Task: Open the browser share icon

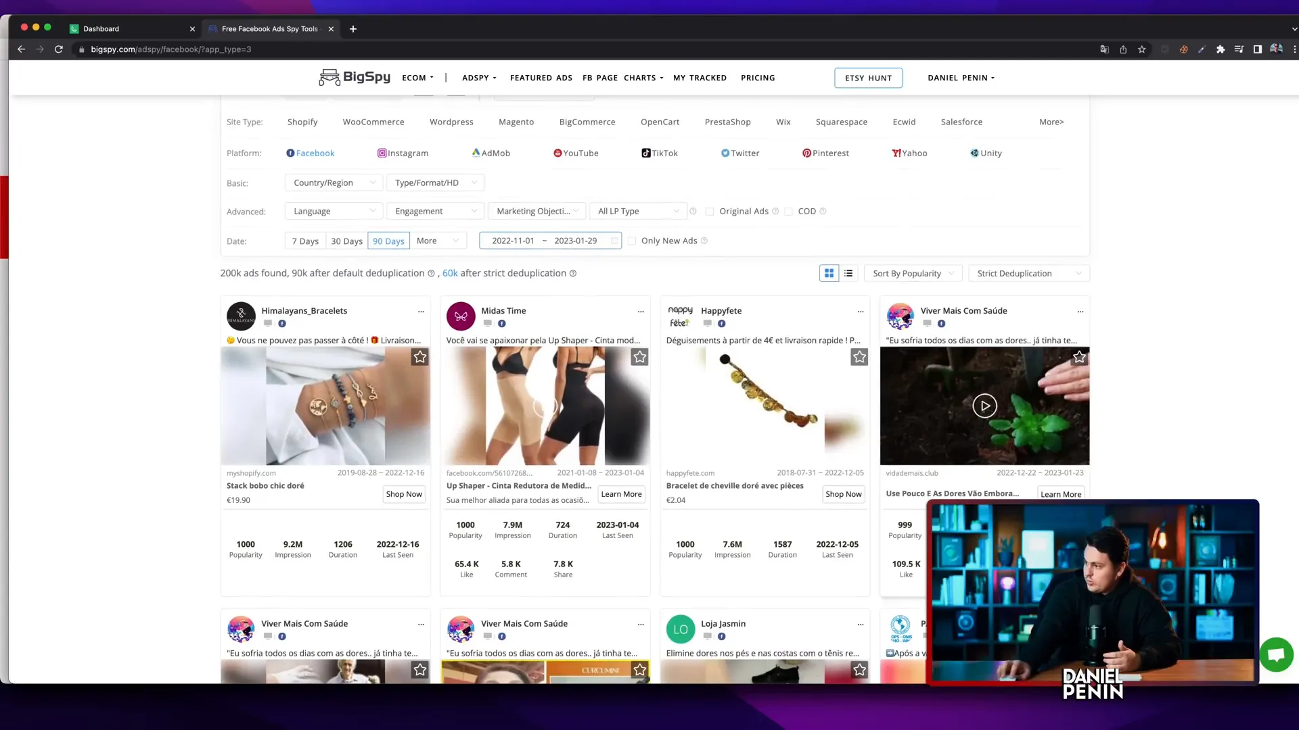Action: point(1123,49)
